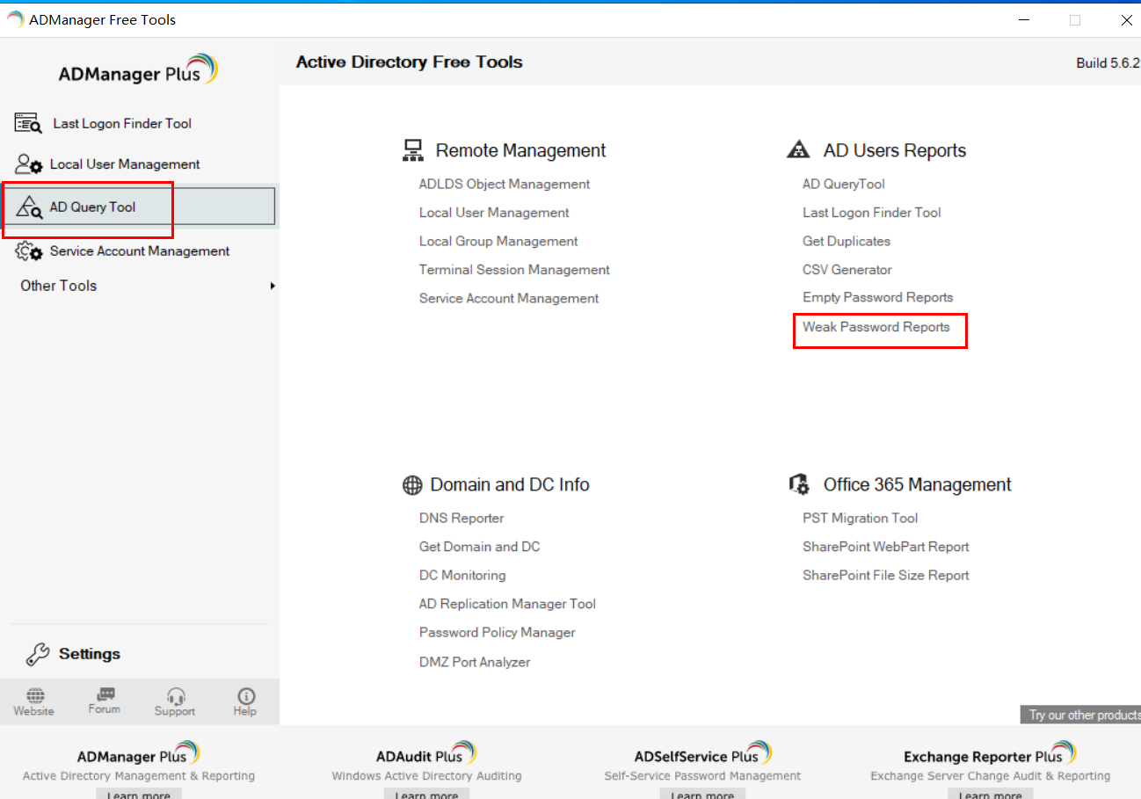The width and height of the screenshot is (1141, 799).
Task: Click the Domain and DC Info globe icon
Action: tap(412, 485)
